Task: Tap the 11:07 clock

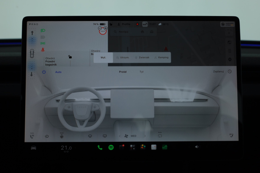Action: [152, 24]
